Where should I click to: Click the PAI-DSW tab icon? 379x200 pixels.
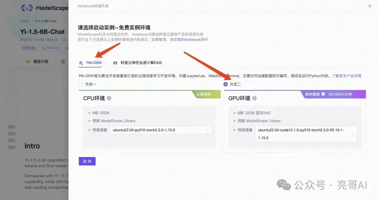(x=81, y=63)
